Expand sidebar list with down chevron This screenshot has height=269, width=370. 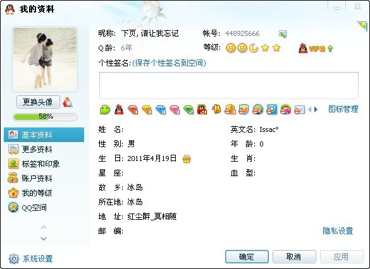pyautogui.click(x=44, y=239)
